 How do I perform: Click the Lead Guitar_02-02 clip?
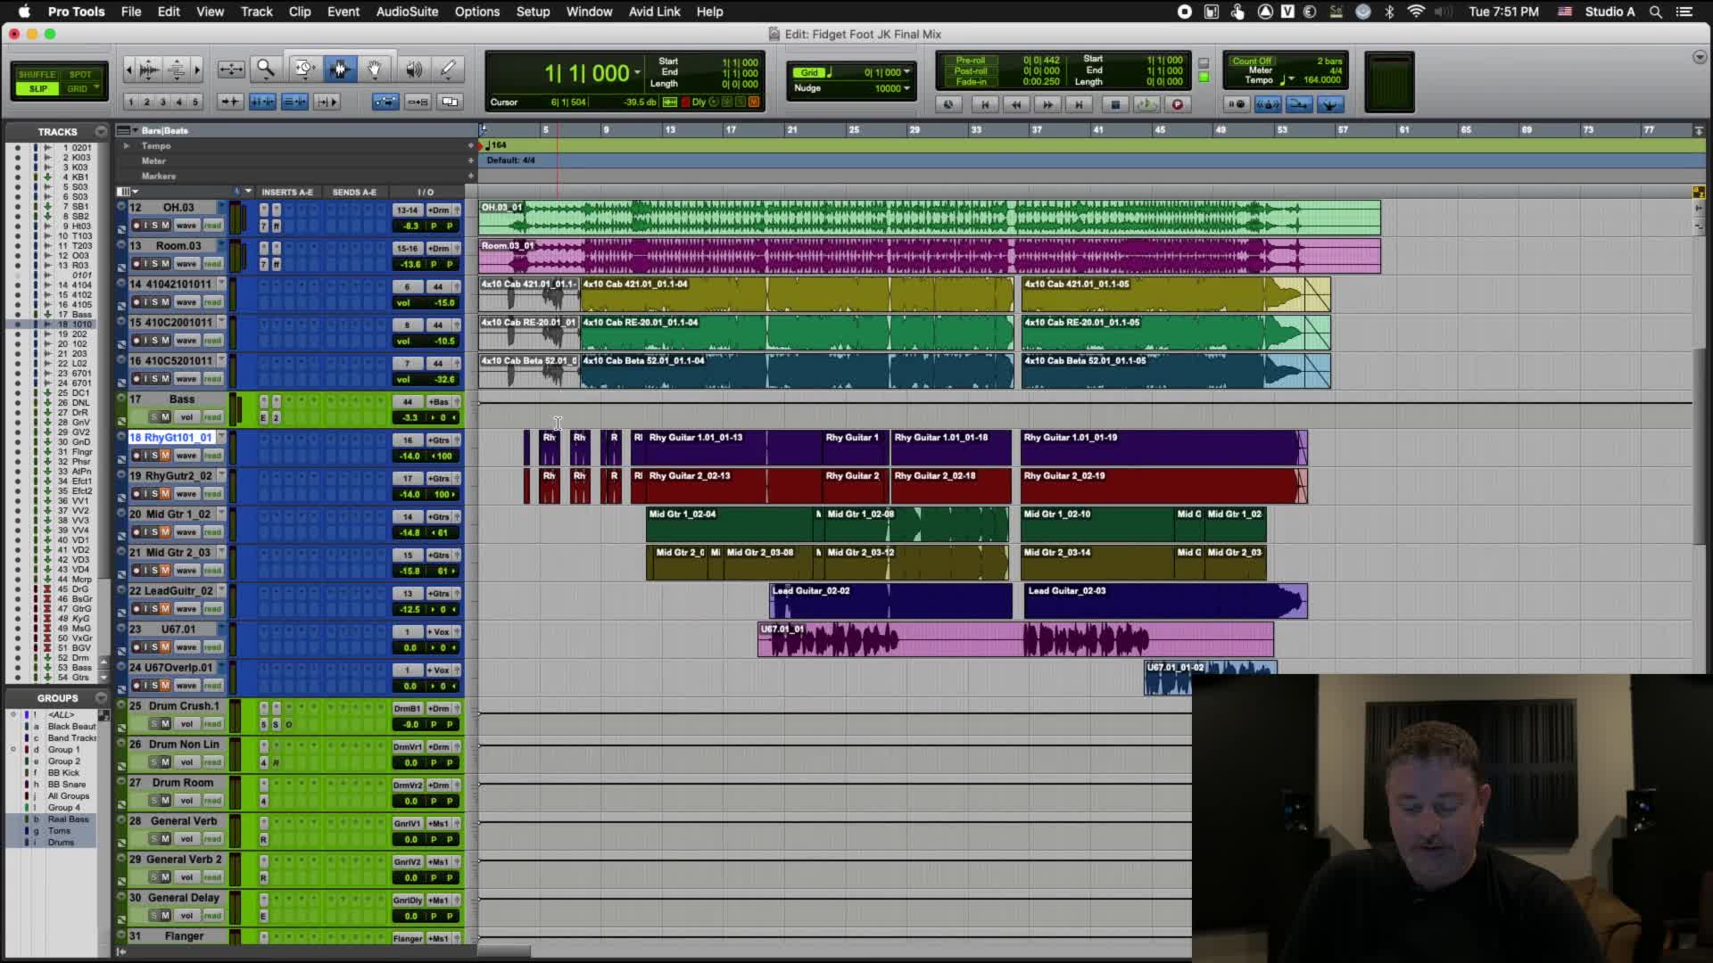[x=890, y=602]
